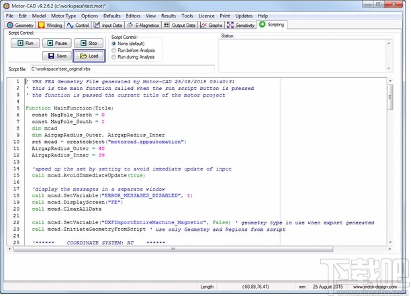Click status bar date '25 August 2015'
Screen dimensions: 411x296
[x=328, y=287]
